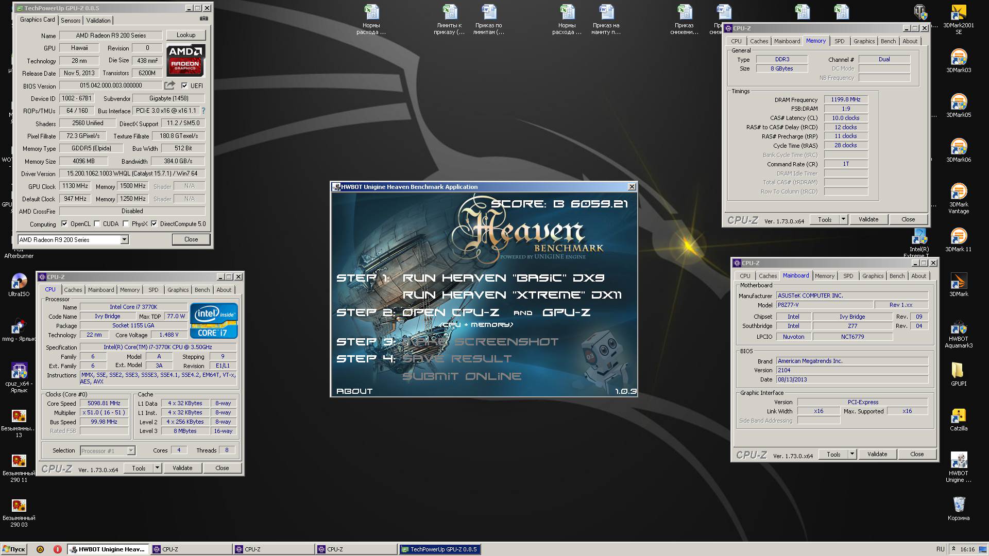Viewport: 989px width, 556px height.
Task: Open the Bench tab in the CPU-Z Mainboard window
Action: coord(897,276)
